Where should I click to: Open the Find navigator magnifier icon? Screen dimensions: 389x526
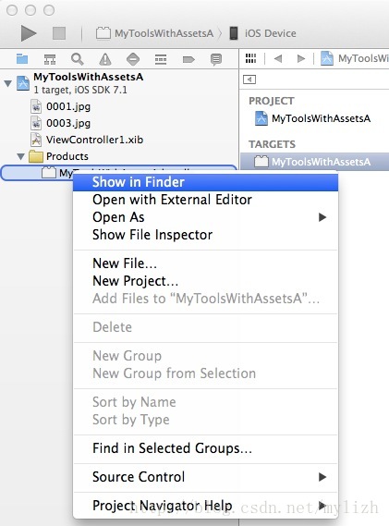click(x=77, y=59)
